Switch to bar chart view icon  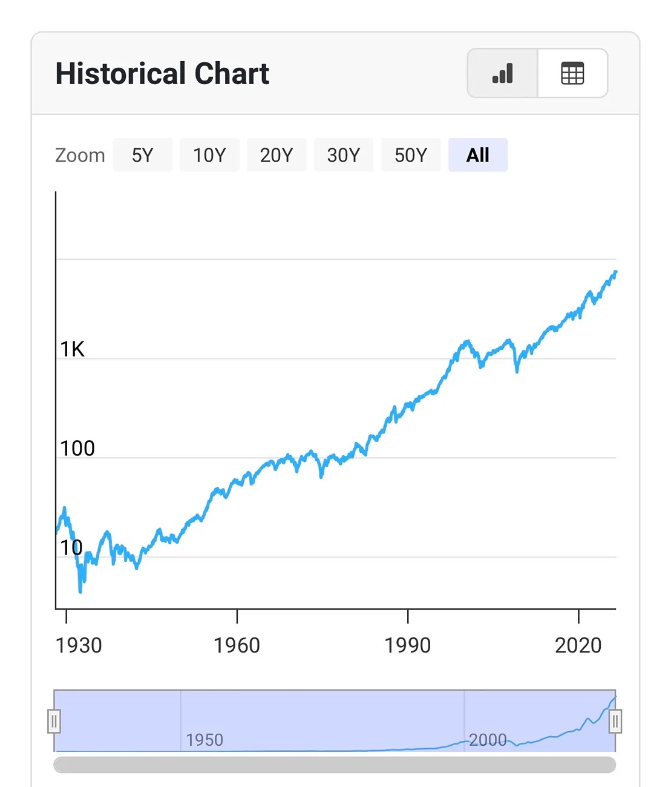click(502, 73)
